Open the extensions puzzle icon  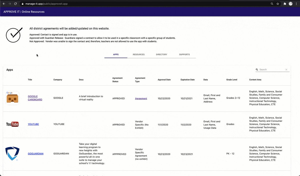tap(285, 4)
